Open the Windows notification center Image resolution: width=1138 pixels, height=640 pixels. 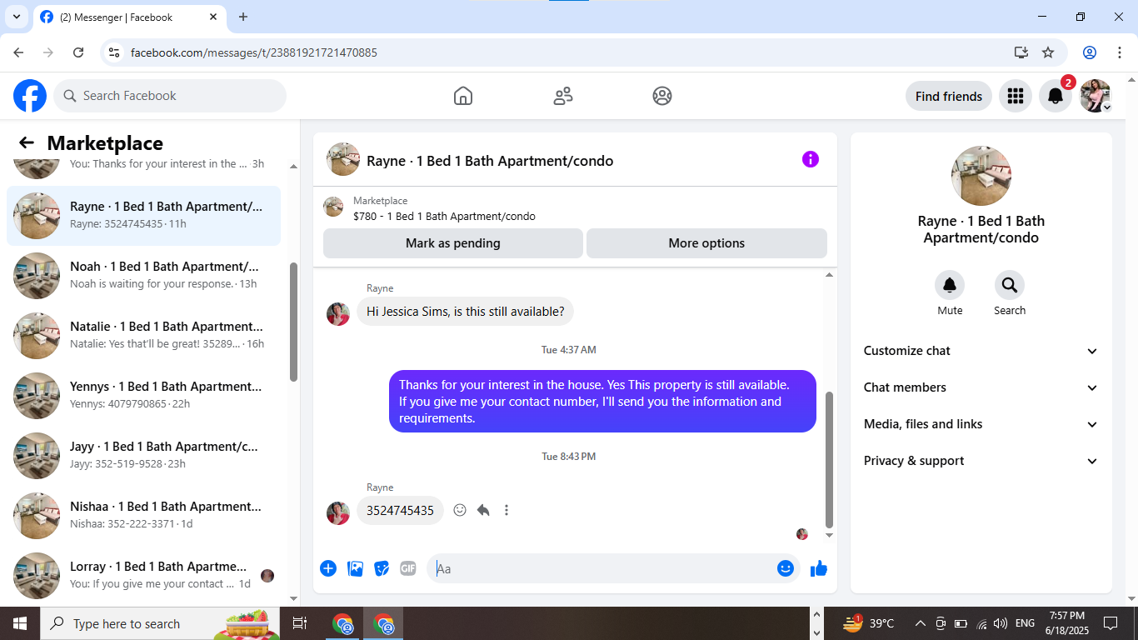point(1110,623)
